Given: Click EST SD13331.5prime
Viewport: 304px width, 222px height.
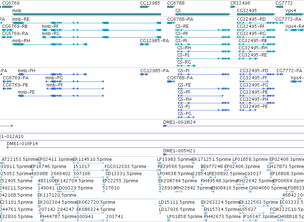Looking at the screenshot, I should click(x=108, y=177).
